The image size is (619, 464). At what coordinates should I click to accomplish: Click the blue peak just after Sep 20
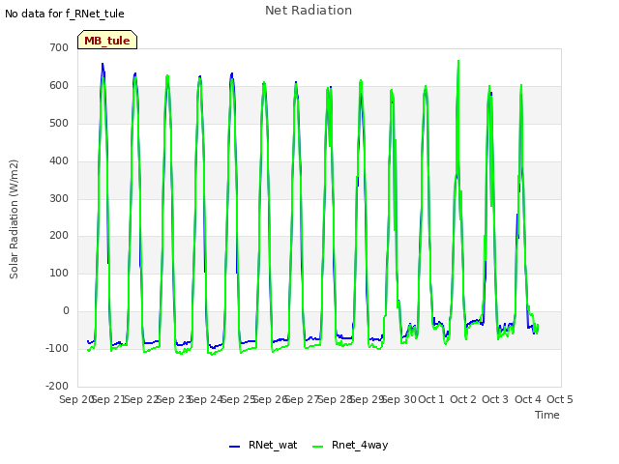click(103, 65)
